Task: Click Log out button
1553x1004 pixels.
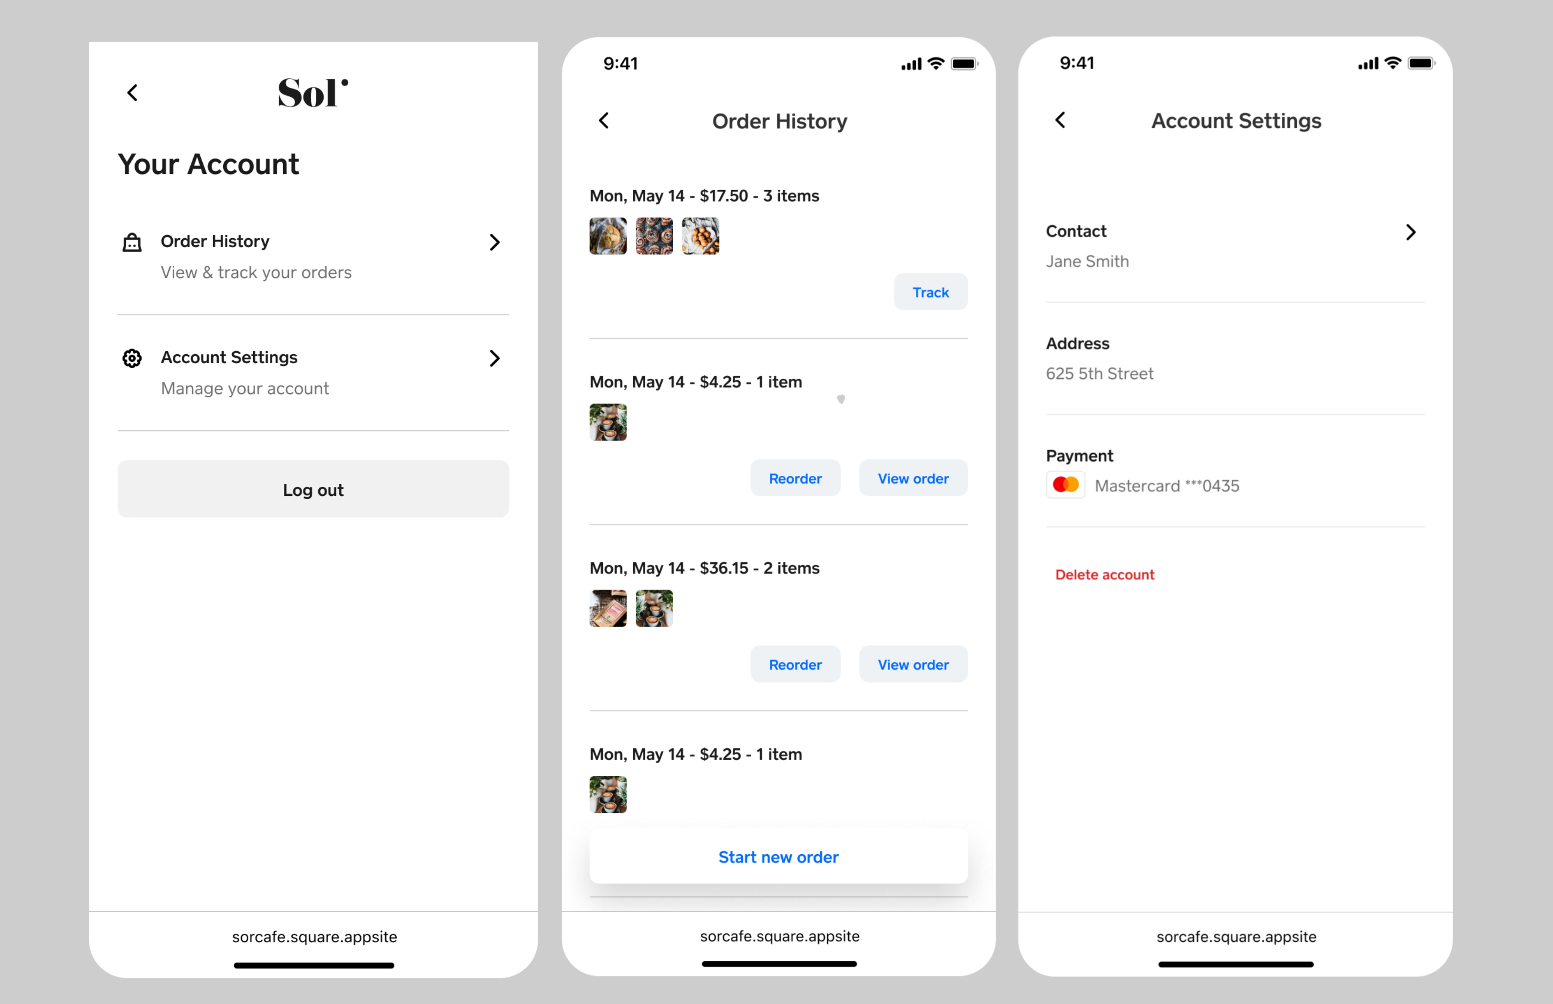Action: point(313,491)
